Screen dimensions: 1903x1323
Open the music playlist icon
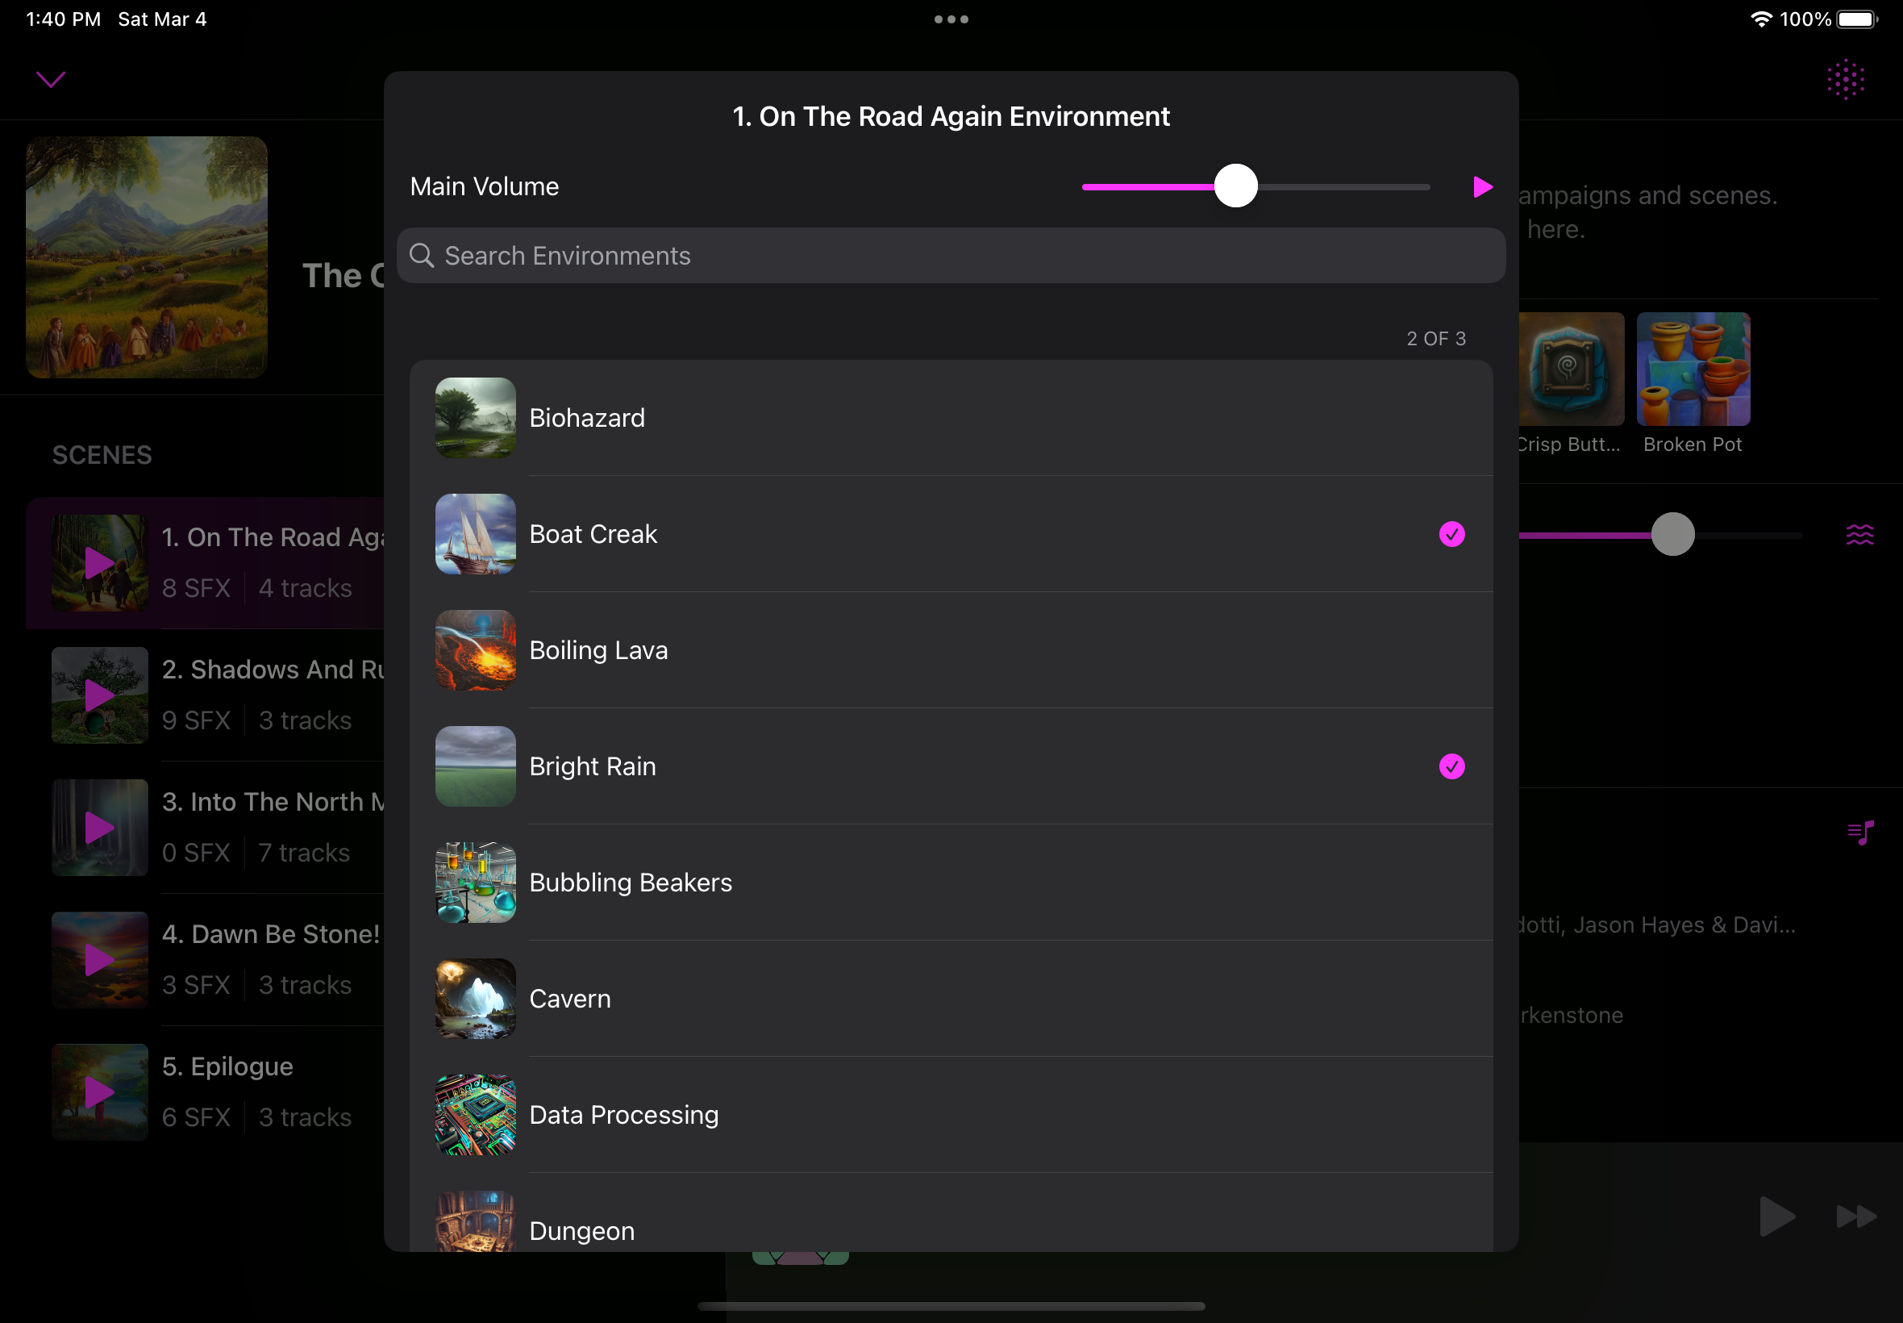tap(1860, 833)
